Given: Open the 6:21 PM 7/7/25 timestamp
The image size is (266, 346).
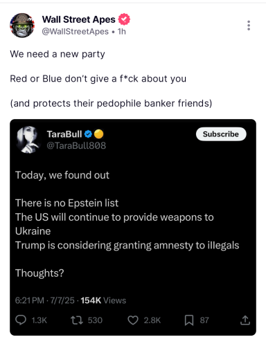Looking at the screenshot, I should pos(45,300).
